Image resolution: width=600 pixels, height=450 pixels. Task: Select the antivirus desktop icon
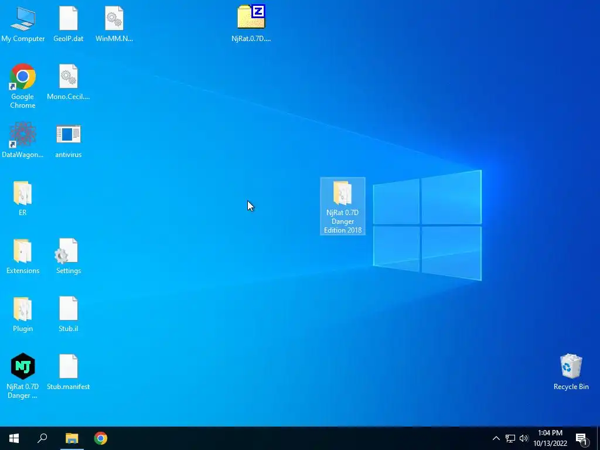pos(69,139)
